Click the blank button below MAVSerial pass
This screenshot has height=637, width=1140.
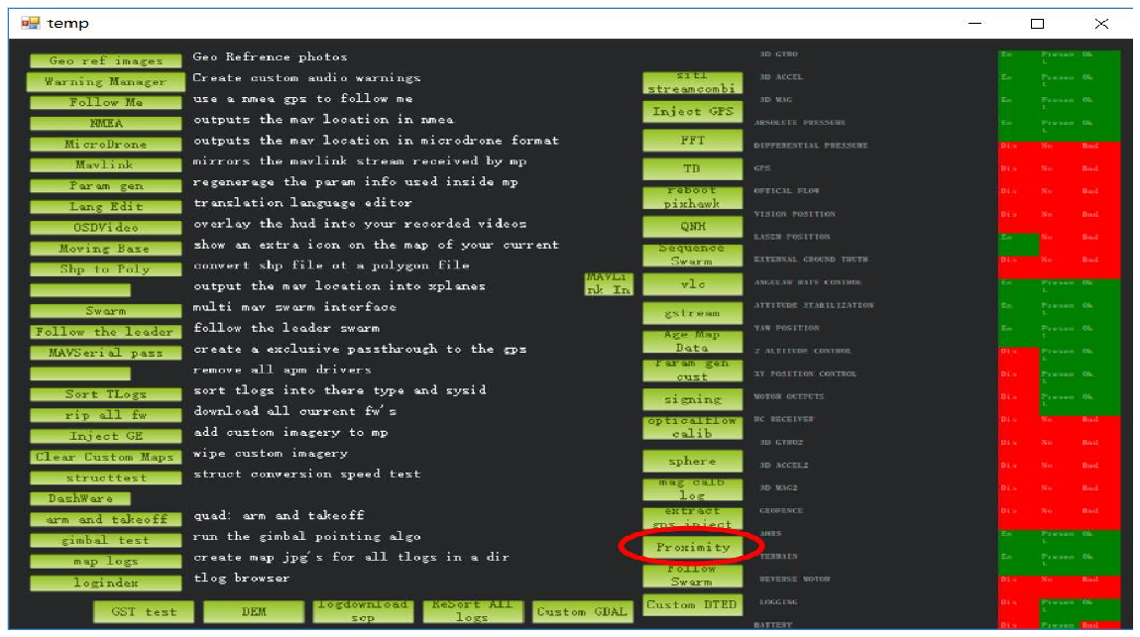(80, 373)
